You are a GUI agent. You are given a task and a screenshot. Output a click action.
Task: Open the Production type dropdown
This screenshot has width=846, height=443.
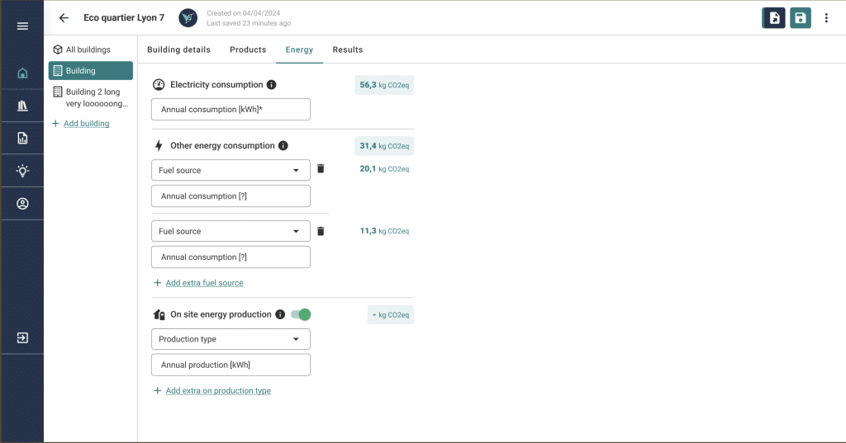(231, 339)
